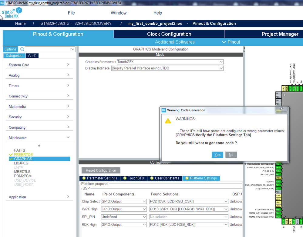Open the Graphics Framework dropdown
The height and width of the screenshot is (237, 303).
[x=170, y=62]
